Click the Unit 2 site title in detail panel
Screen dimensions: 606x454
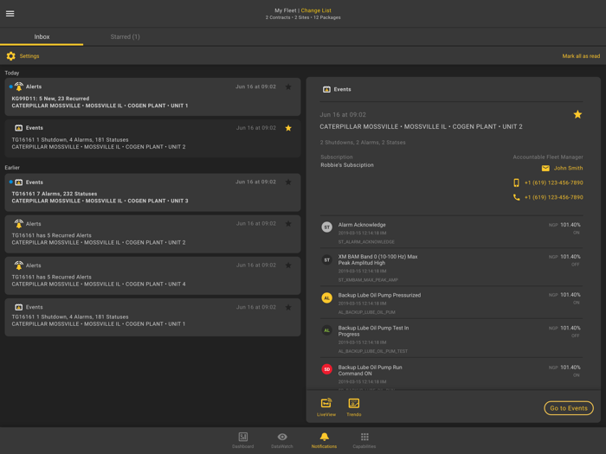421,126
